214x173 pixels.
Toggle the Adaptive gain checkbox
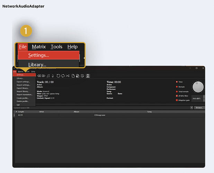[177, 100]
